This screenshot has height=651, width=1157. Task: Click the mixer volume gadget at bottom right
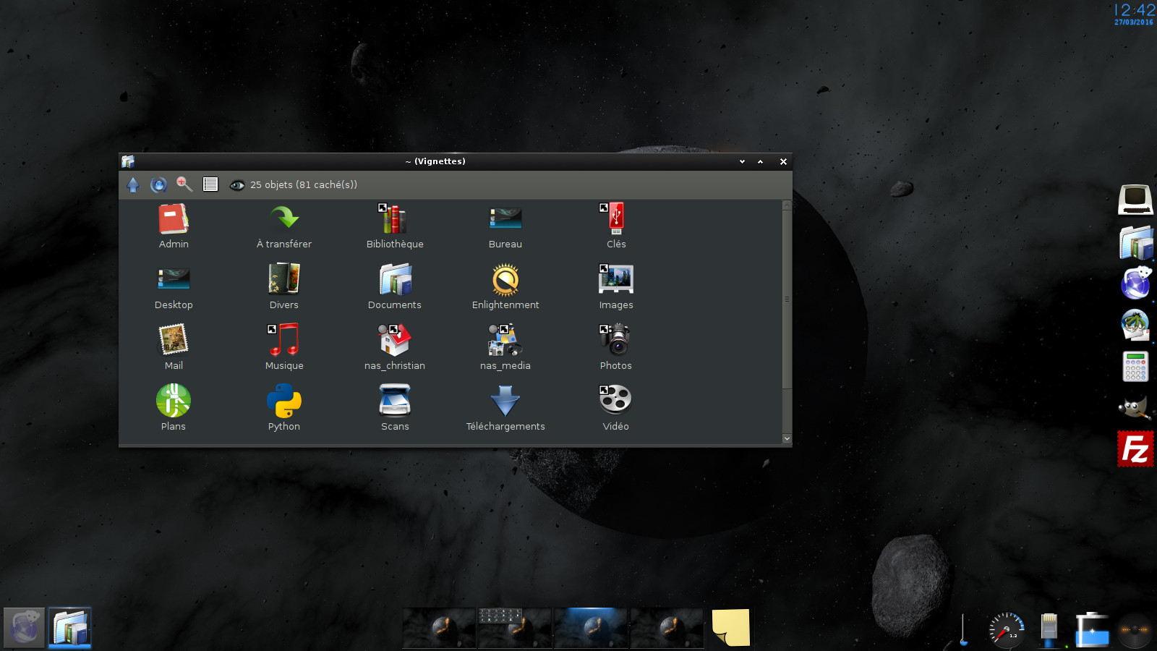[1135, 630]
